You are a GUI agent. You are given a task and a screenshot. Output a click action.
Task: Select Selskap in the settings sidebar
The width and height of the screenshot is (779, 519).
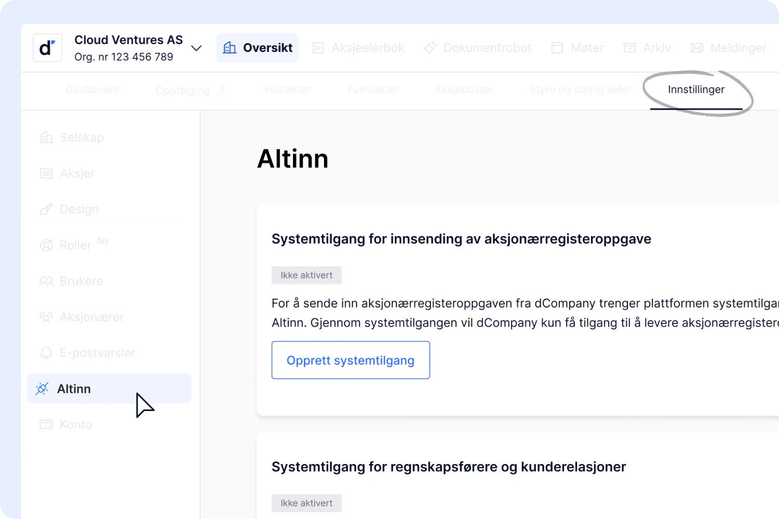pos(82,138)
